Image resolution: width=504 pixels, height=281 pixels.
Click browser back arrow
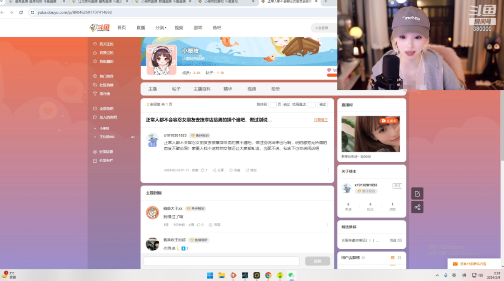3,12
